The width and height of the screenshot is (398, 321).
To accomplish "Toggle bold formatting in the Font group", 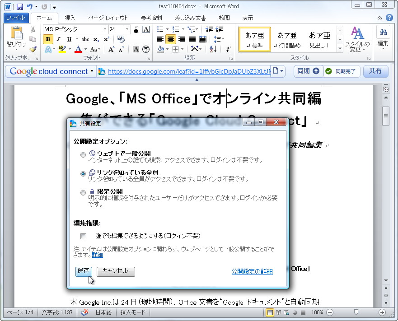I will pos(47,39).
